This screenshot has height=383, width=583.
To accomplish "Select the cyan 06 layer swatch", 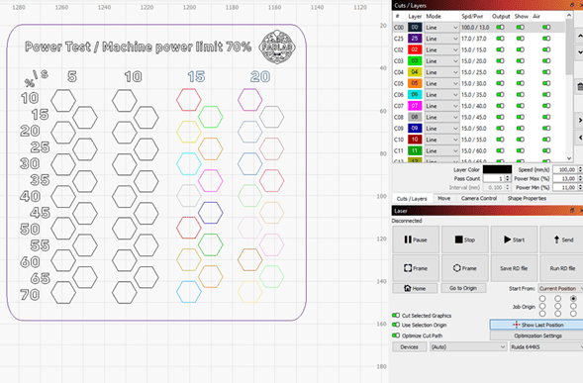I will pos(415,94).
